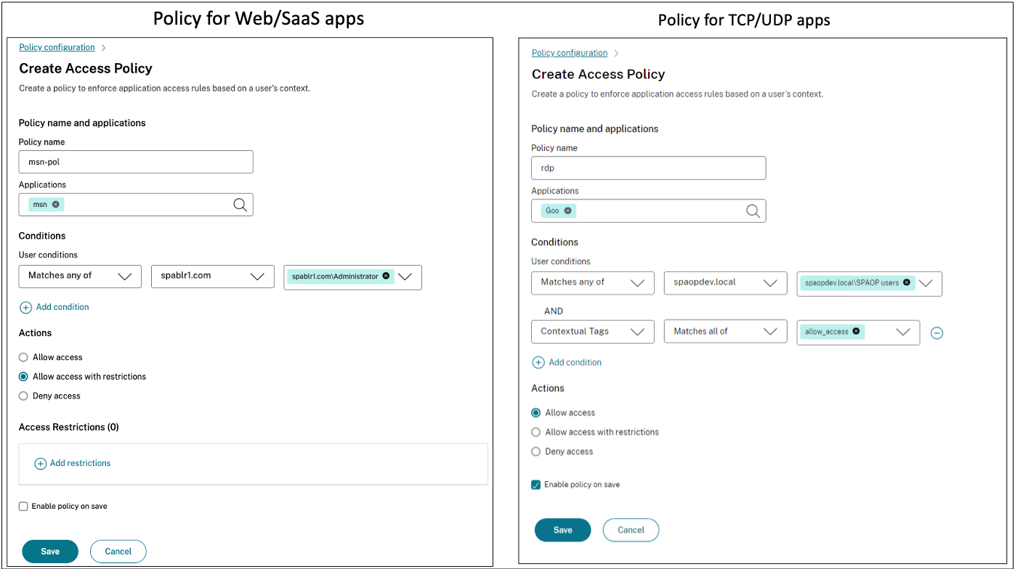The width and height of the screenshot is (1015, 569).
Task: Remove the allow_access contextual tag
Action: point(856,332)
